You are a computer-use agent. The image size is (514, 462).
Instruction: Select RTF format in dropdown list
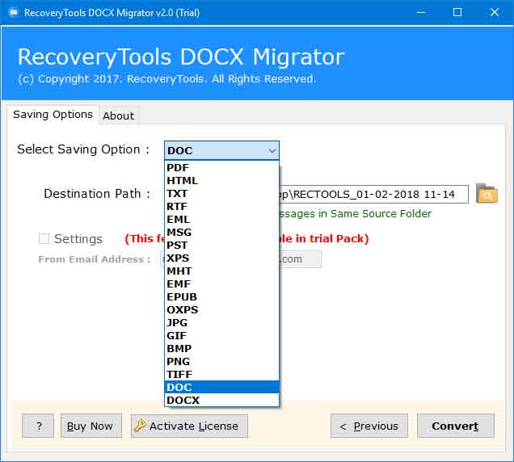(x=221, y=207)
